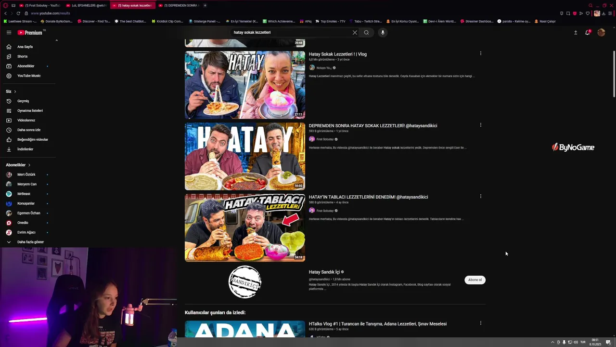Open title Hatay Sokak Lezzetleri ! | Vlog
Image resolution: width=616 pixels, height=347 pixels.
pos(338,54)
